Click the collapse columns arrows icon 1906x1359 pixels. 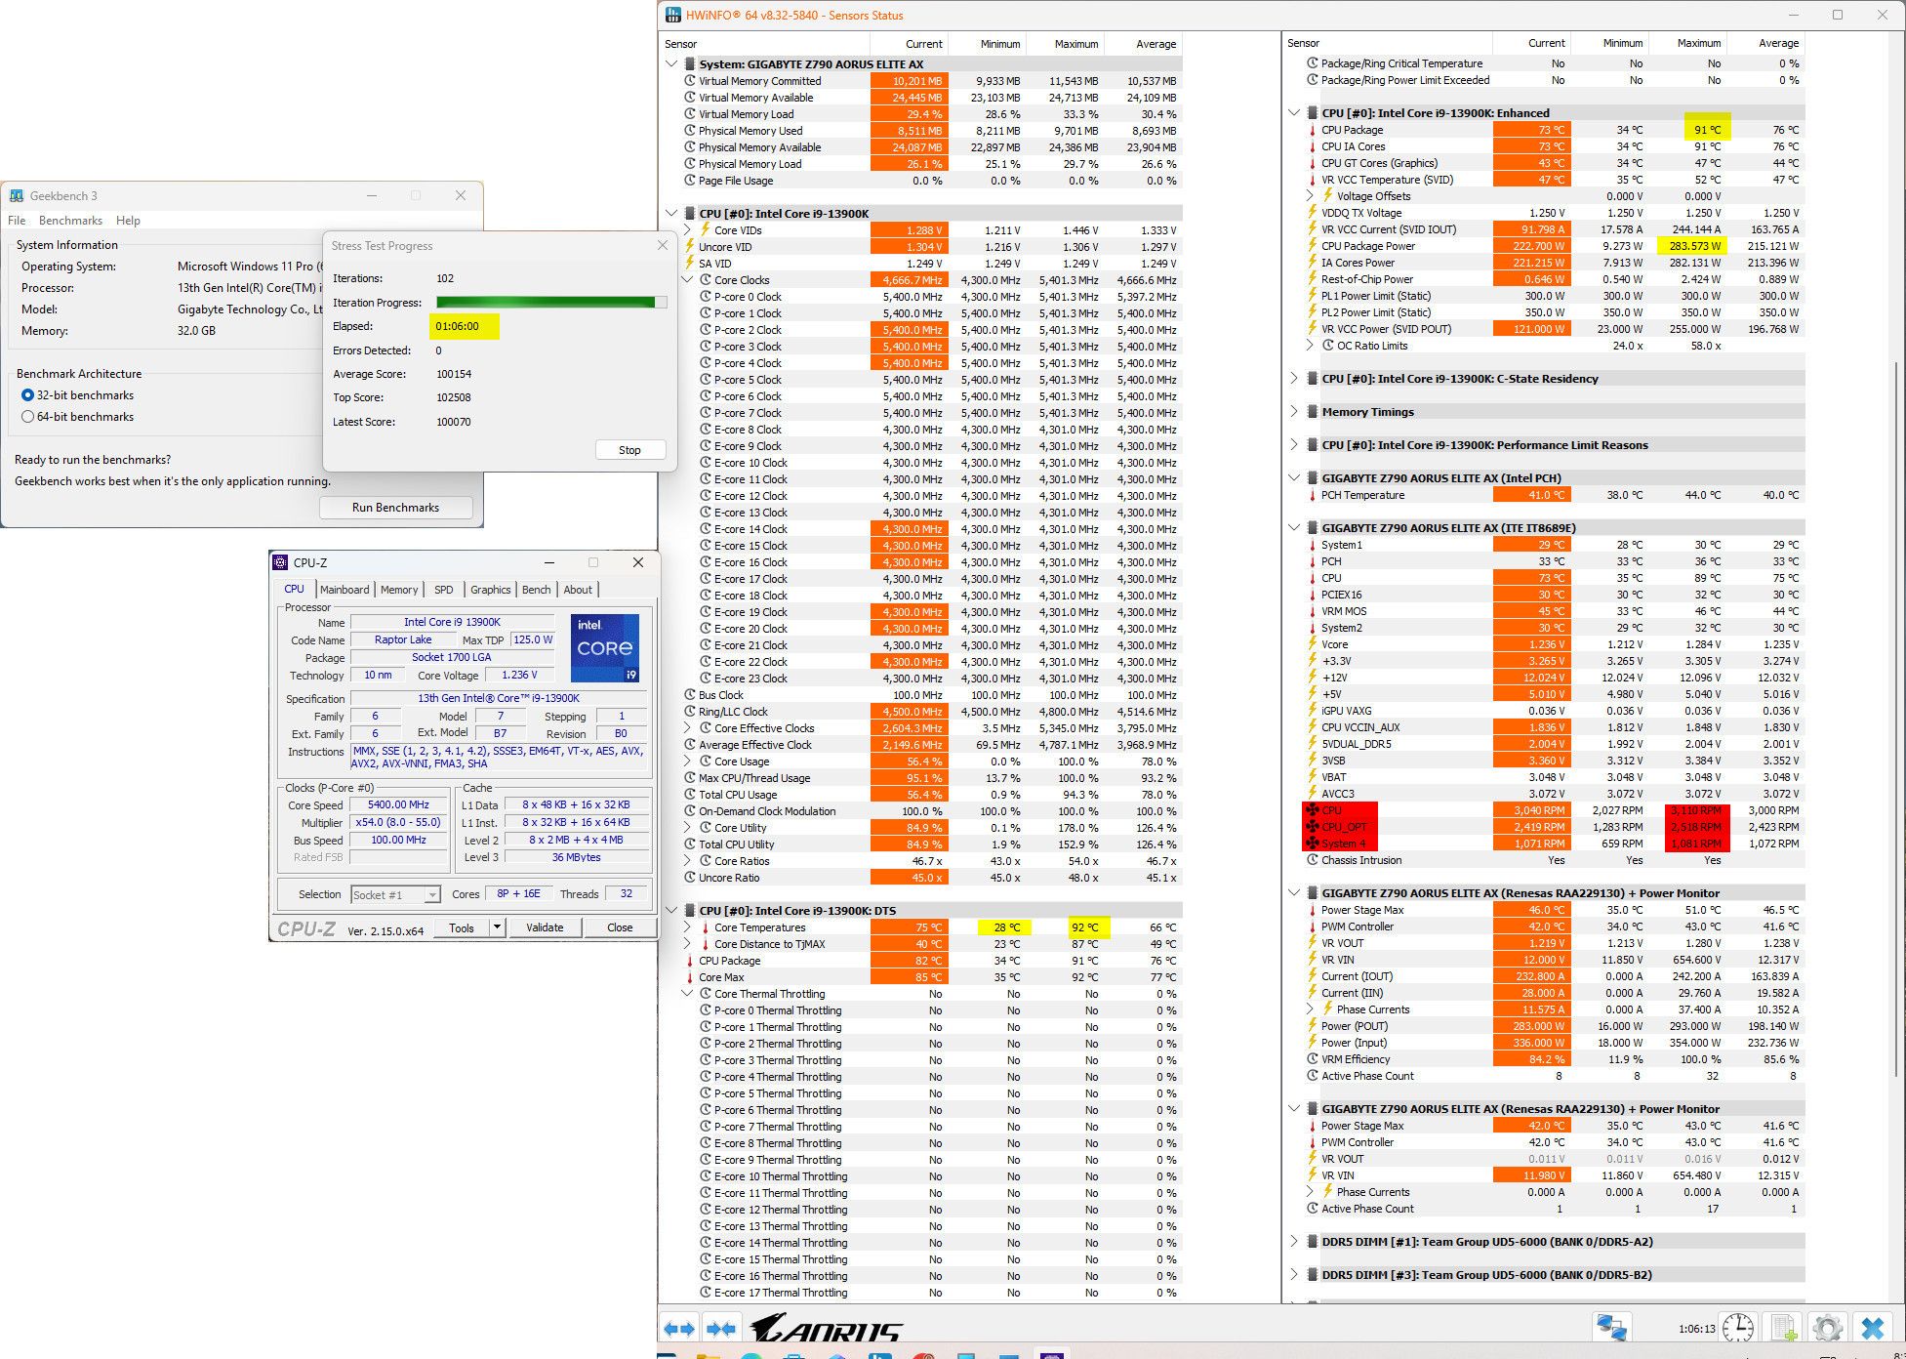point(720,1329)
